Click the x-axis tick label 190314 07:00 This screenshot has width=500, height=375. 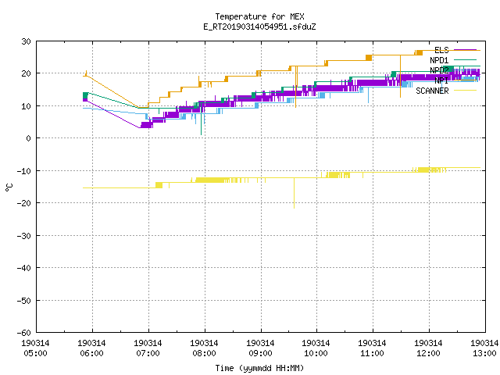[148, 348]
